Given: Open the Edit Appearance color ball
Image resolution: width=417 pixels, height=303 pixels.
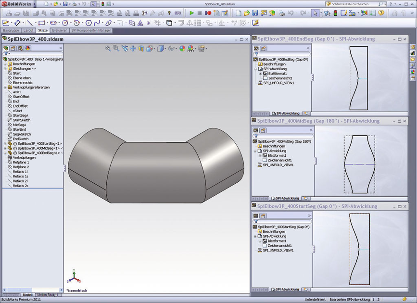Looking at the screenshot, I should [x=182, y=49].
